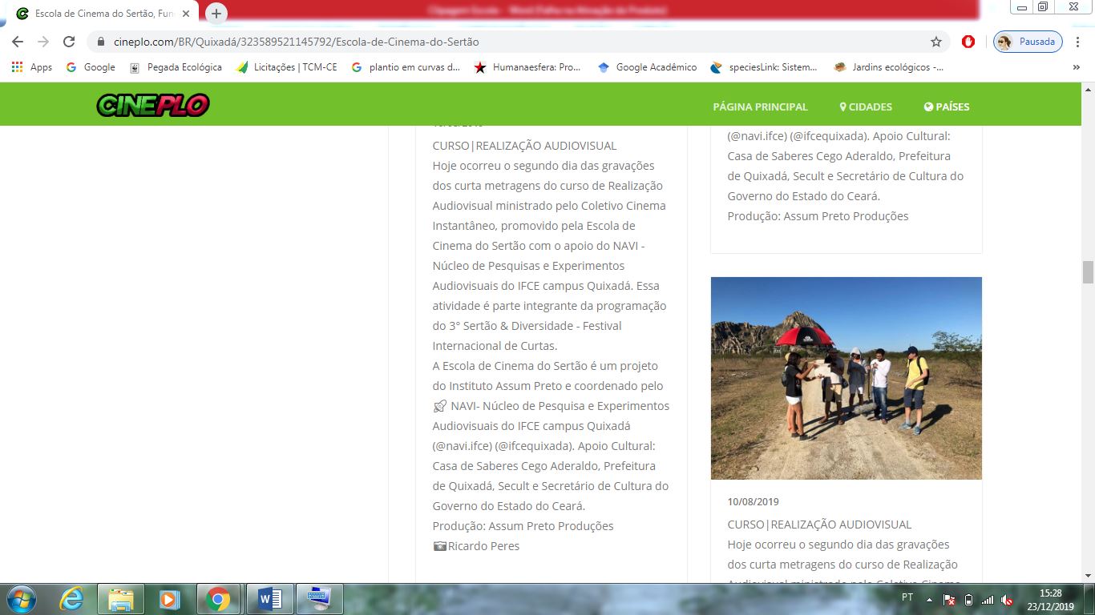
Task: Bookmark this page with the star icon
Action: pos(935,42)
